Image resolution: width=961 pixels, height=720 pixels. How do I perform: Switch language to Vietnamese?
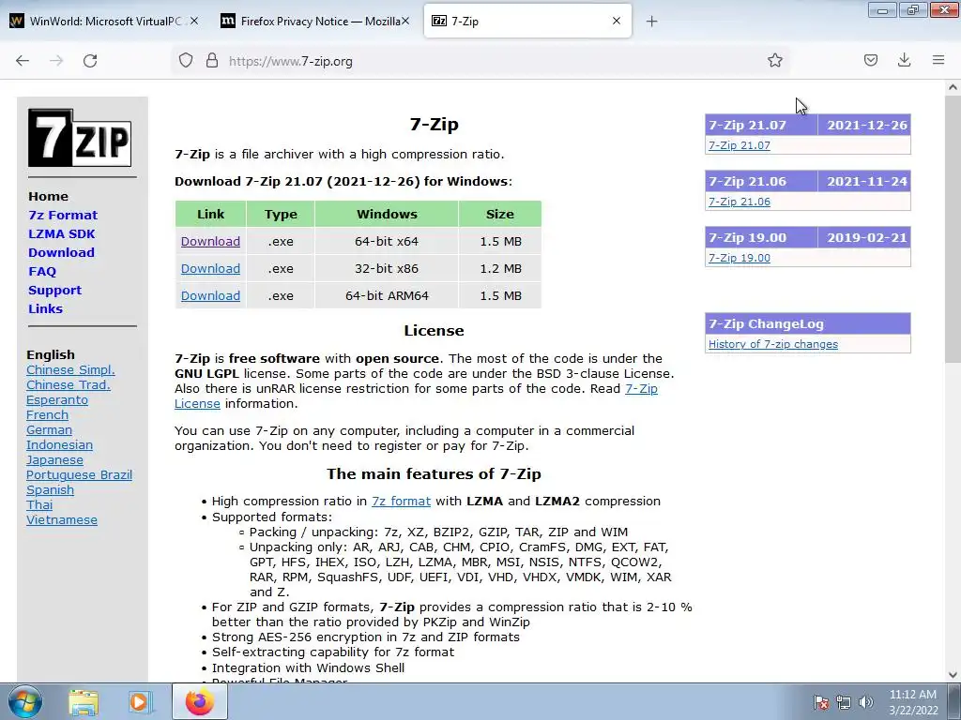pos(62,519)
